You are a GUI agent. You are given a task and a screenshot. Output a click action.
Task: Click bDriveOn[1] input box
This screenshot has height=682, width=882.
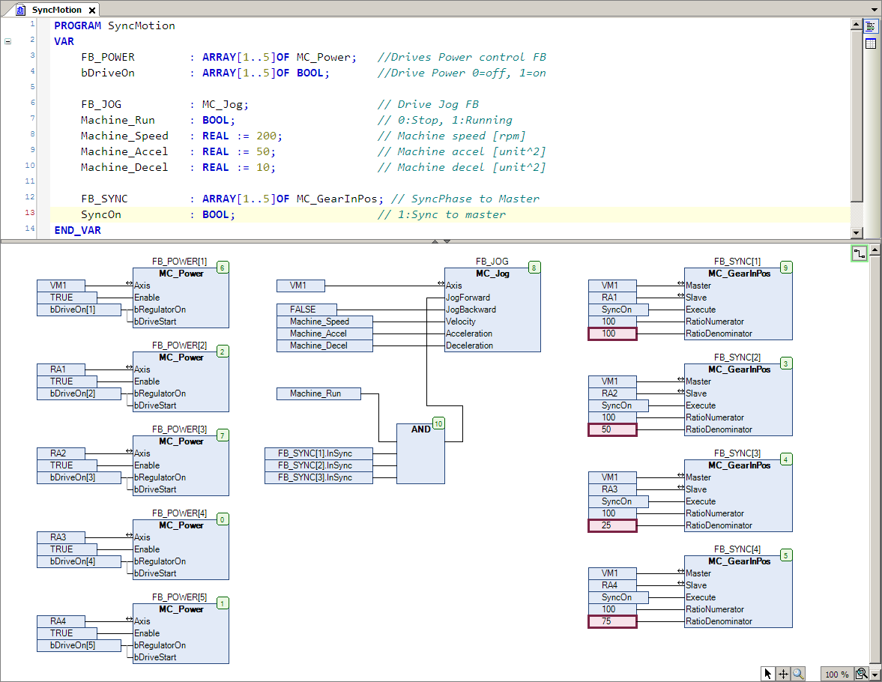79,310
